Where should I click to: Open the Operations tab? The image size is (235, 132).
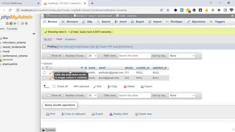click(196, 22)
